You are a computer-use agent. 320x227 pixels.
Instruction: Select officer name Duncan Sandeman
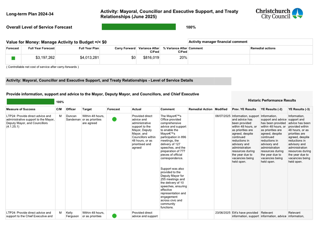click(x=73, y=118)
